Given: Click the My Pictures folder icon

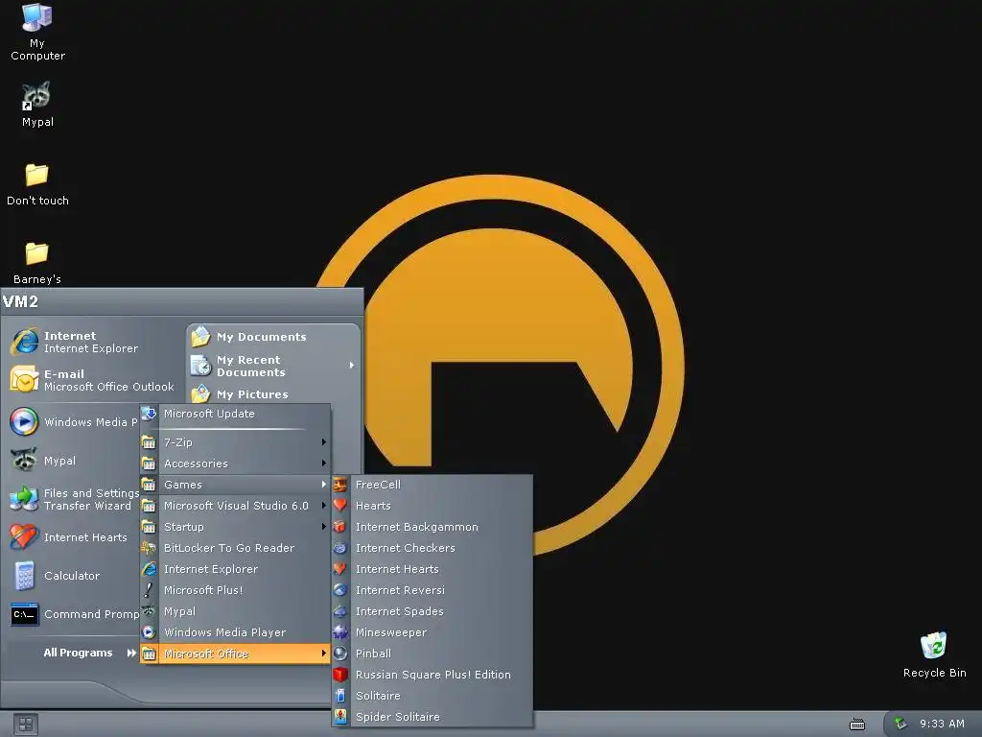Looking at the screenshot, I should coord(200,394).
